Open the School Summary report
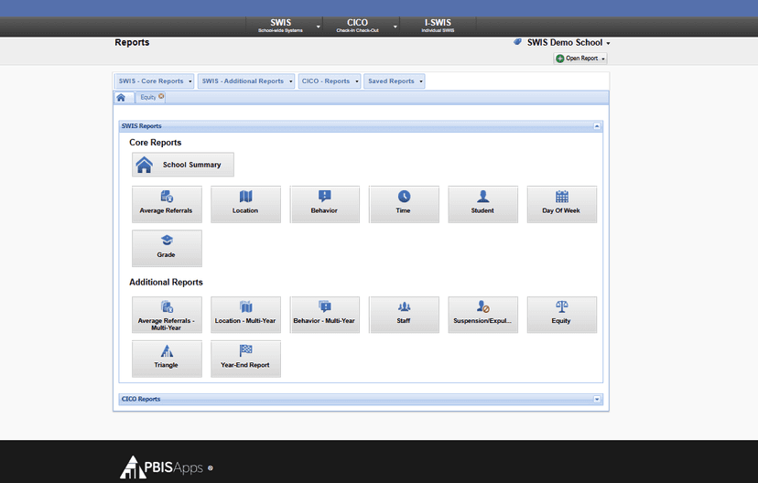758x483 pixels. pos(183,165)
